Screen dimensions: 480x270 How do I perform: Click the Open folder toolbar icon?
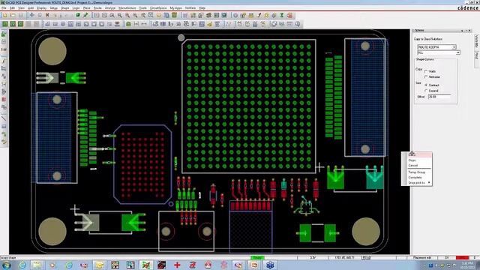coord(13,15)
